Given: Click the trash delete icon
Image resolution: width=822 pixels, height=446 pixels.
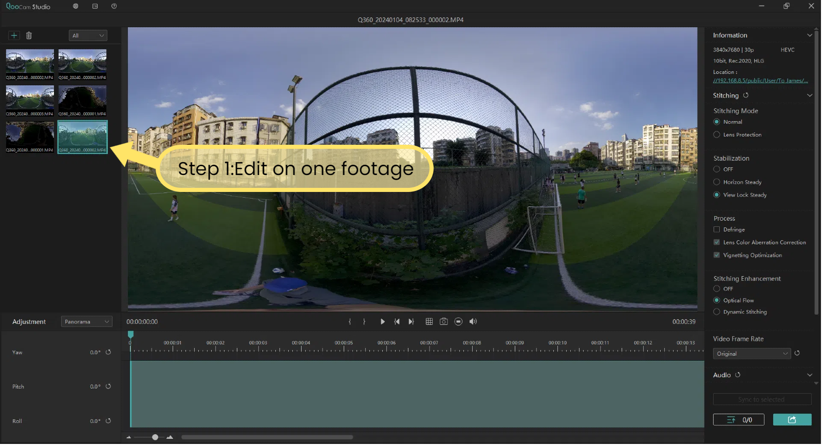Looking at the screenshot, I should tap(29, 35).
